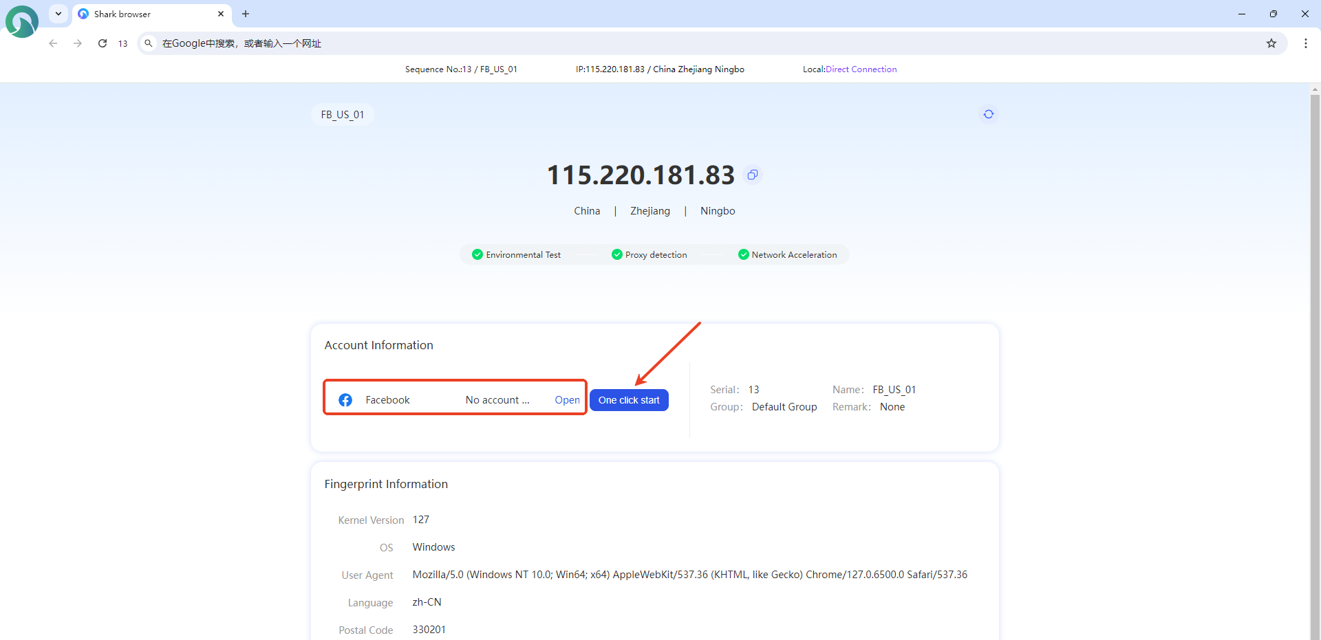Click the refresh icon beside FB_US_01

click(988, 114)
